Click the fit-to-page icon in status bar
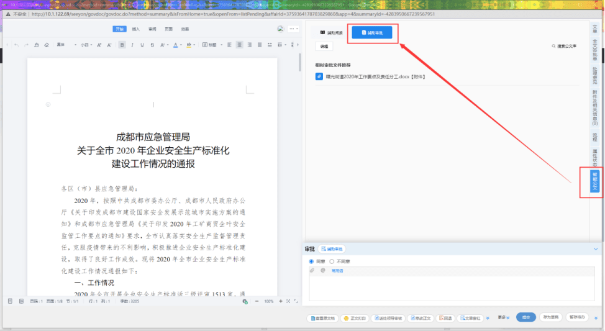Image resolution: width=605 pixels, height=331 pixels. [x=288, y=301]
